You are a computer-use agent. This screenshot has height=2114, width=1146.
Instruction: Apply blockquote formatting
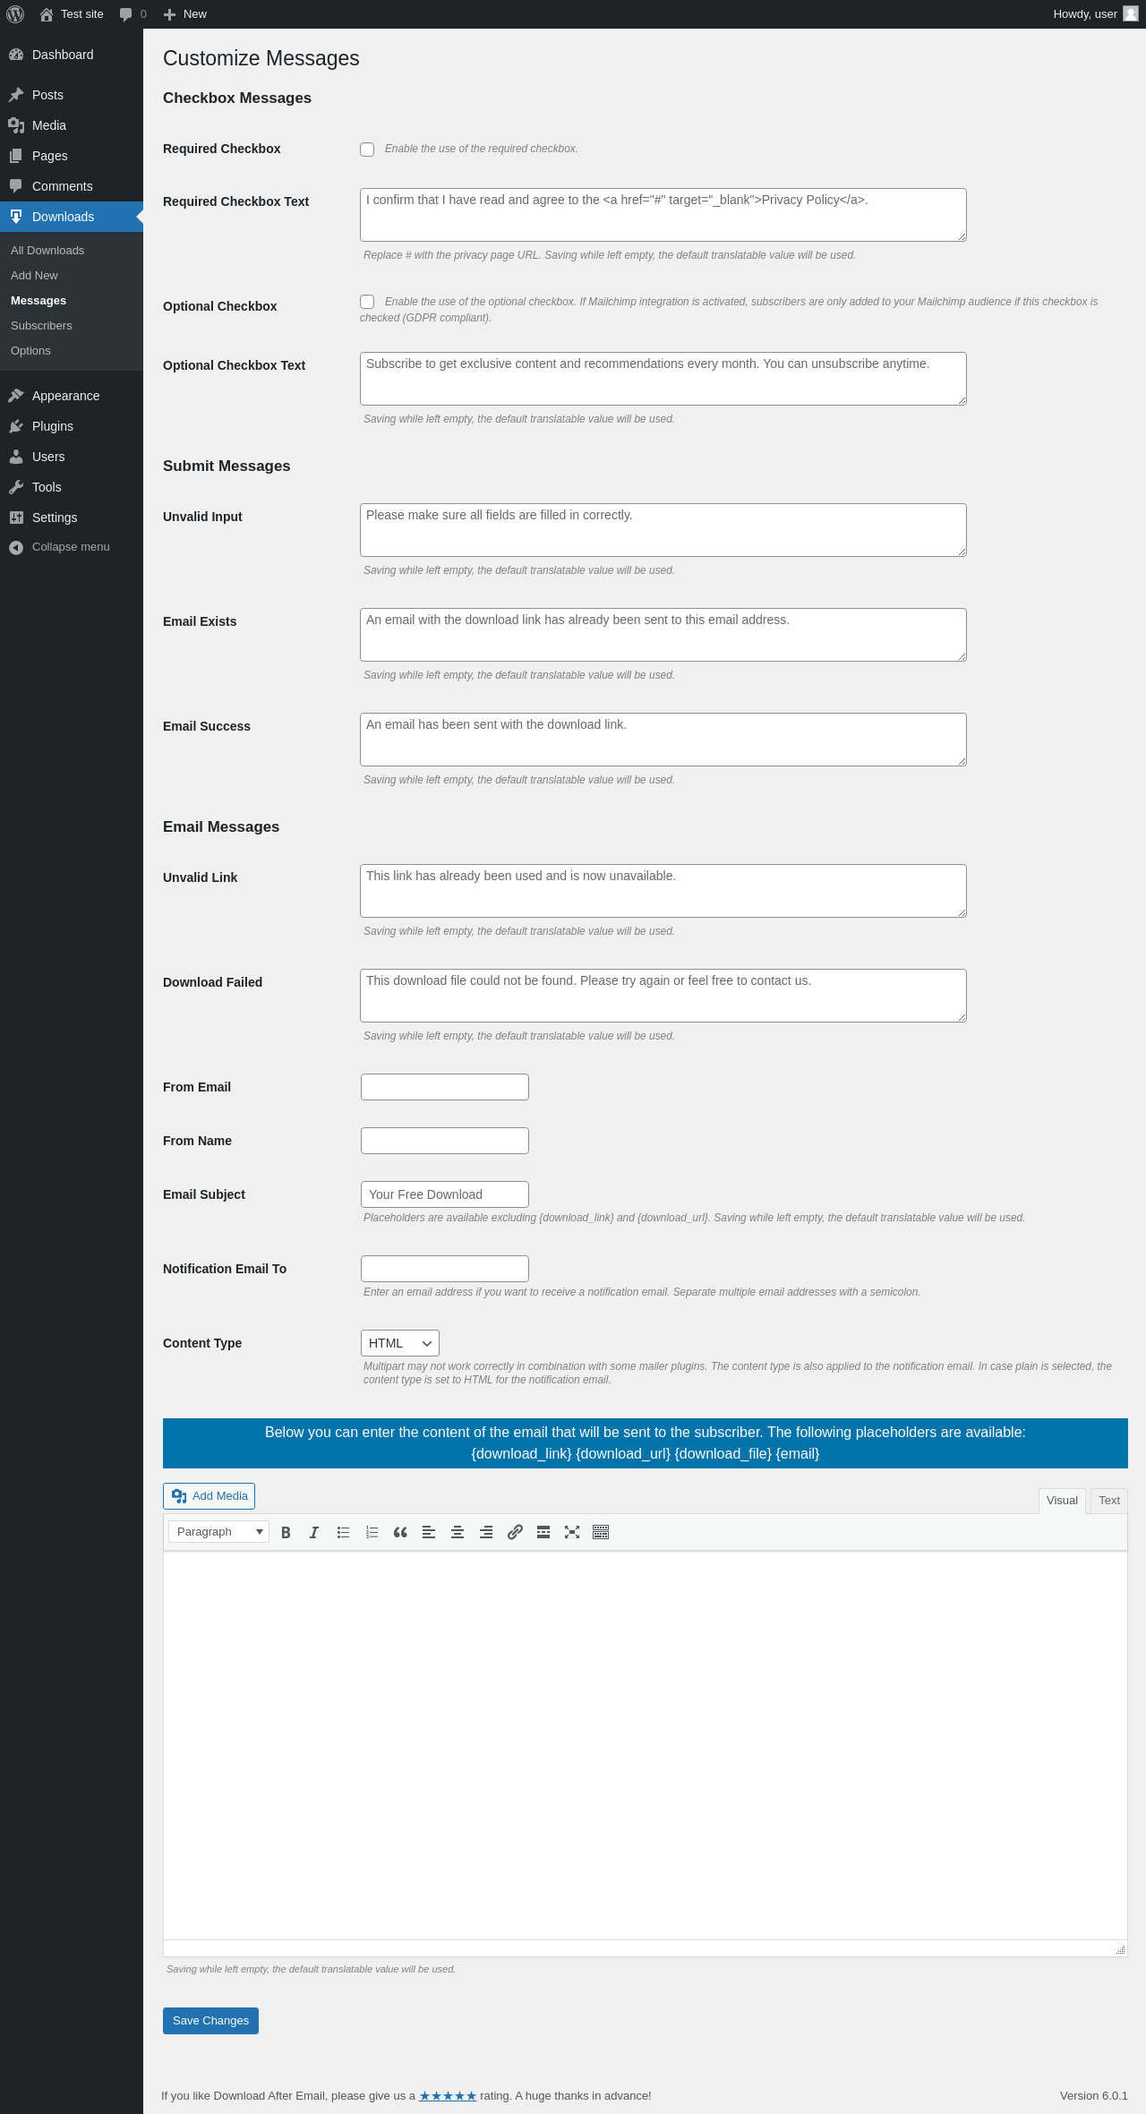[x=400, y=1532]
